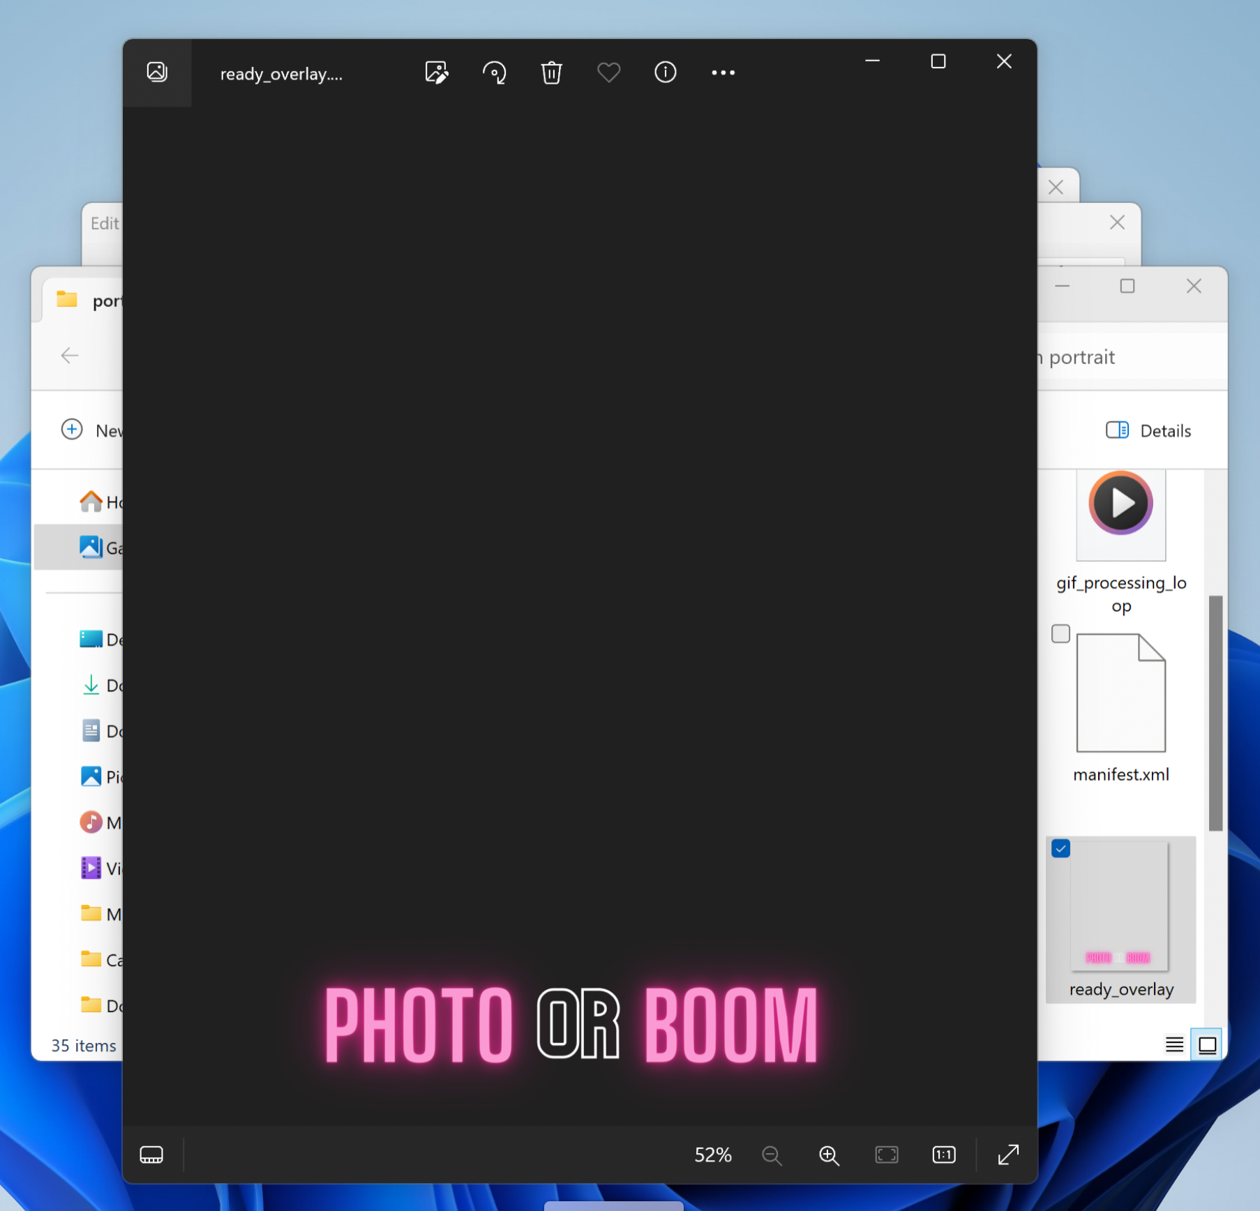Open the See more three-dots menu
1260x1211 pixels.
point(723,73)
